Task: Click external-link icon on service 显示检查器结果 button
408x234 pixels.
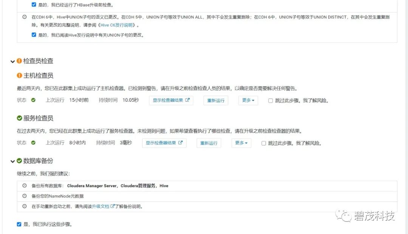Action: click(180, 143)
